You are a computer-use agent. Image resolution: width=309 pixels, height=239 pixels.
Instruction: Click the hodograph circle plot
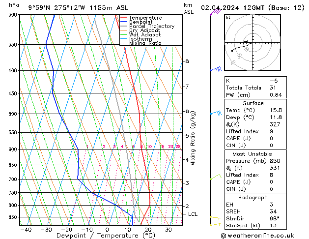[250, 43]
